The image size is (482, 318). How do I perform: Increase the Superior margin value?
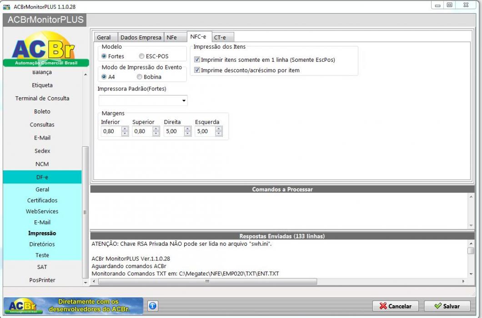pyautogui.click(x=156, y=129)
